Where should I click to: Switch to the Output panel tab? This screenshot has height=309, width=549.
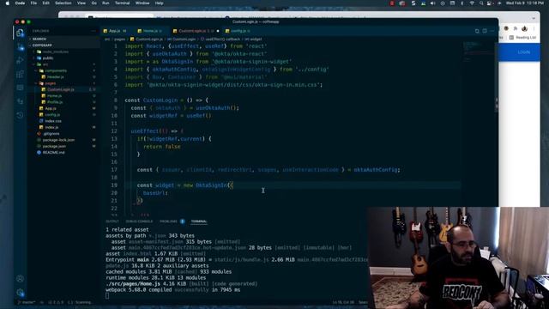click(x=112, y=221)
